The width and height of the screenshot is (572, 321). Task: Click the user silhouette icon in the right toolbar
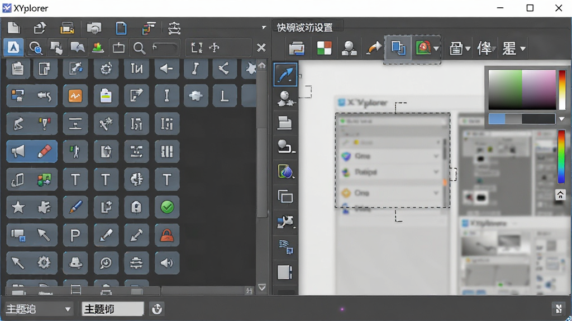(349, 48)
